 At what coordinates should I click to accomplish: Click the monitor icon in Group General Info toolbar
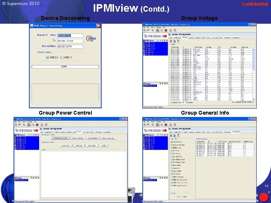(x=157, y=125)
